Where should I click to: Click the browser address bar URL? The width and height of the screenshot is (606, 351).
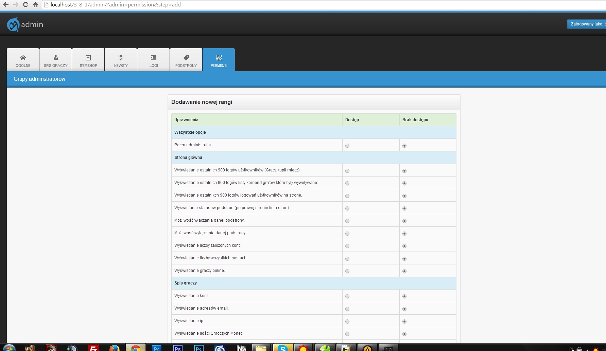pos(116,5)
